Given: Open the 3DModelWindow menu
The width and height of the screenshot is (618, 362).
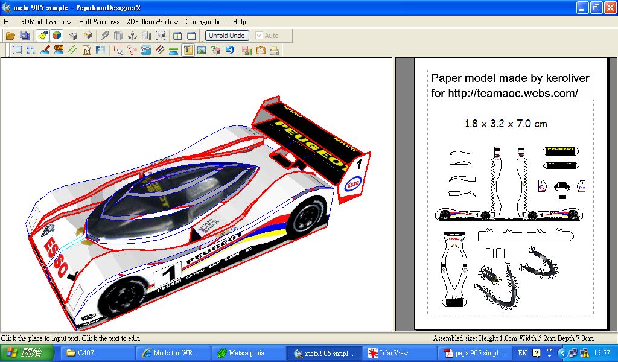Looking at the screenshot, I should tap(46, 22).
